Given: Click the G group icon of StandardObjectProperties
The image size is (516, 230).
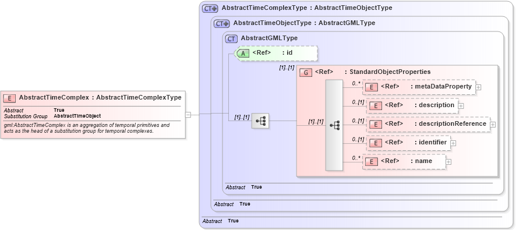Looking at the screenshot, I should pyautogui.click(x=306, y=73).
